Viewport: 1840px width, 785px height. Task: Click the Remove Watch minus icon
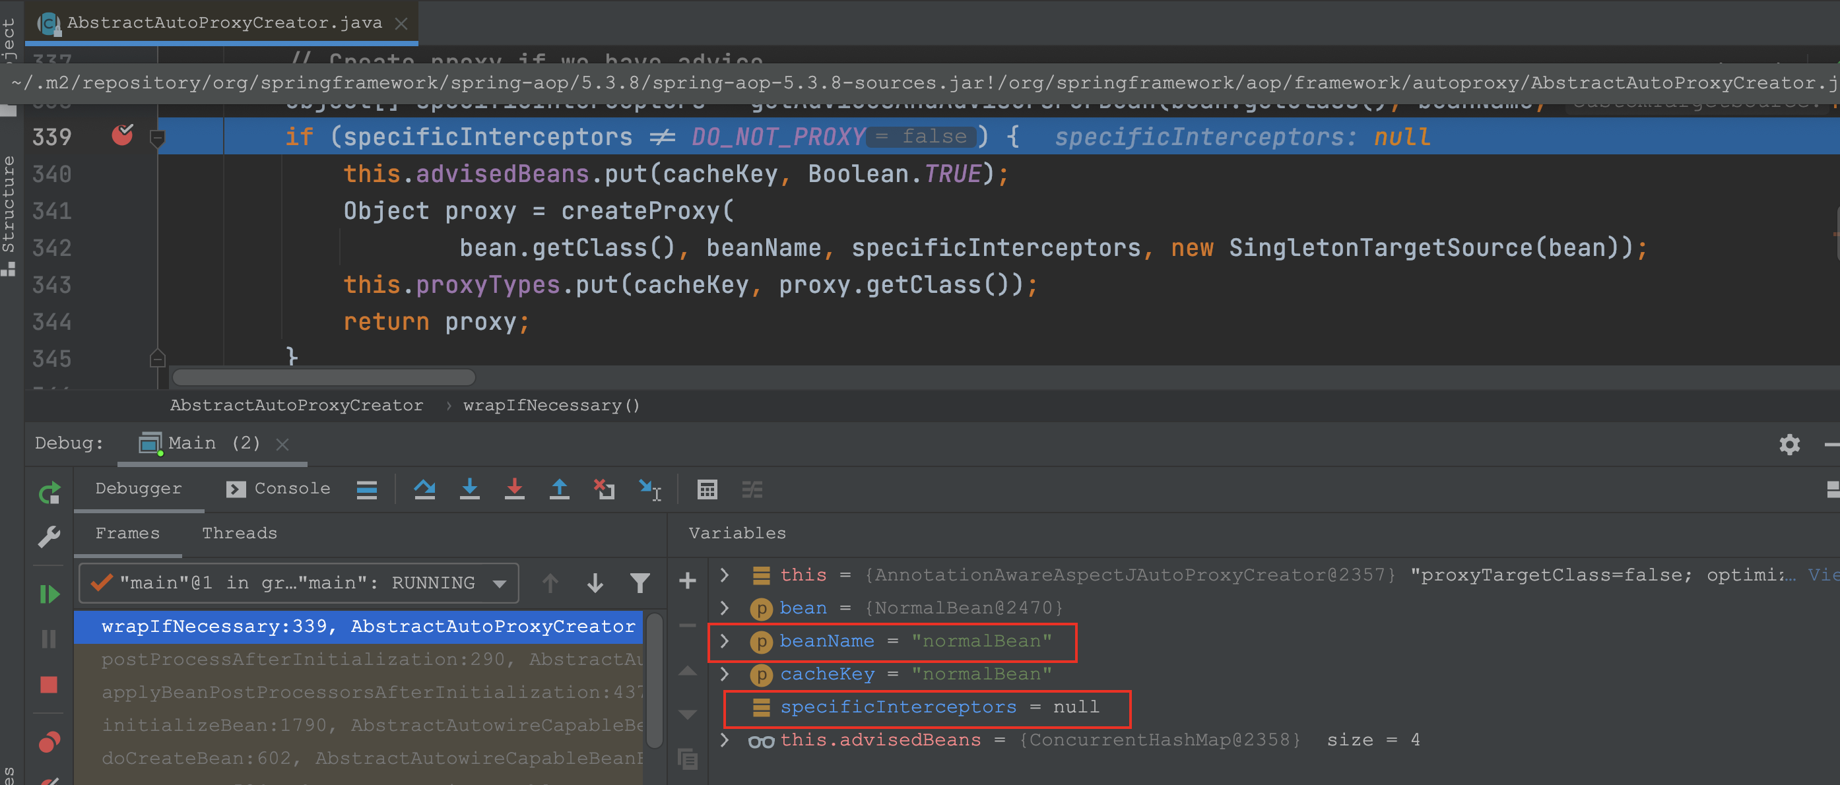pyautogui.click(x=687, y=626)
